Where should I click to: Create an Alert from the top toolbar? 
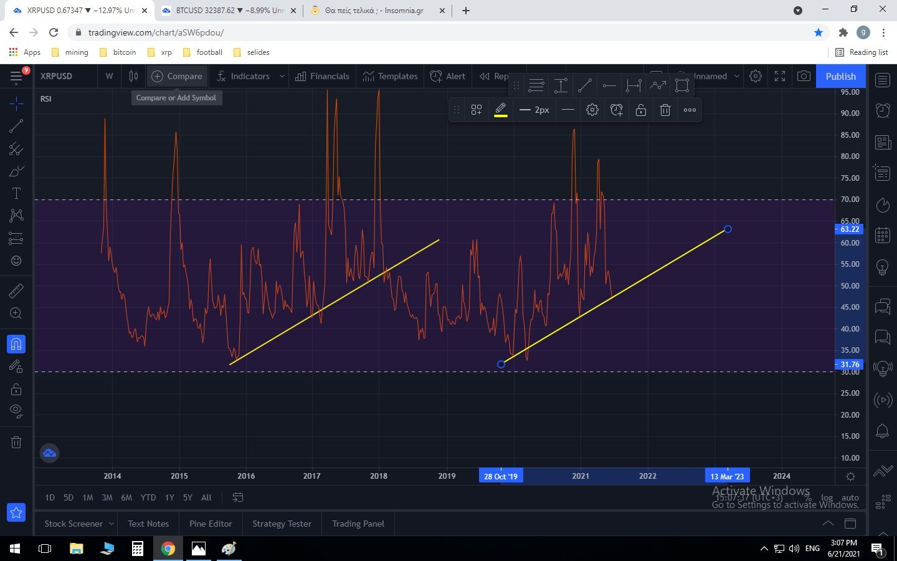click(447, 76)
